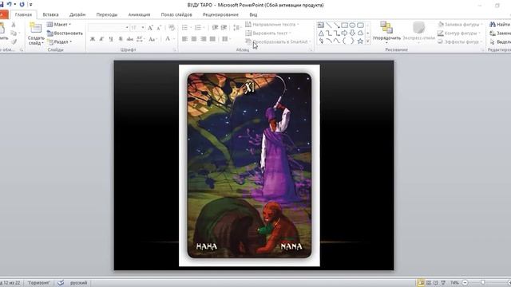Click the Найти find button
This screenshot has height=287, width=511.
[501, 25]
